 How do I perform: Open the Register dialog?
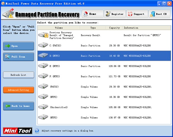pos(115,14)
